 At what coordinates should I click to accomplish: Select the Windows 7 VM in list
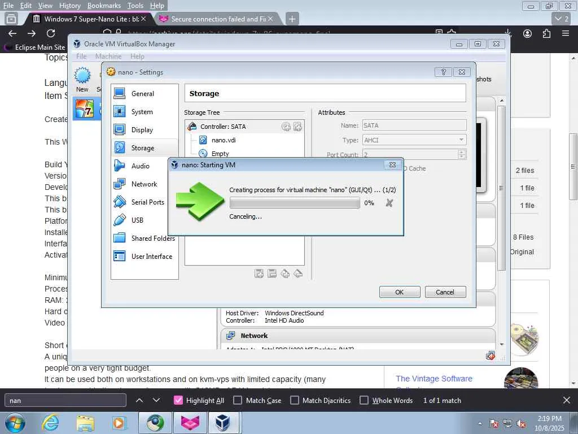coord(87,109)
